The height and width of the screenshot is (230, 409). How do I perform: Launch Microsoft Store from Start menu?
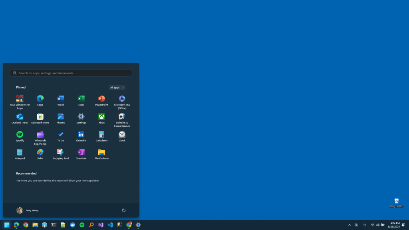tap(40, 118)
